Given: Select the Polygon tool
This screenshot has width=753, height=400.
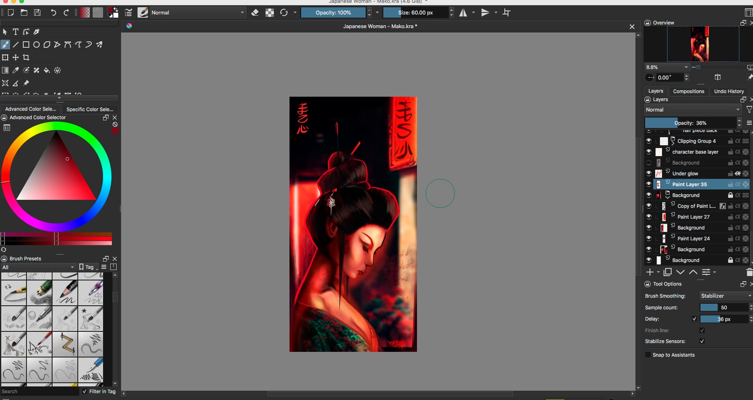Looking at the screenshot, I should 47,45.
